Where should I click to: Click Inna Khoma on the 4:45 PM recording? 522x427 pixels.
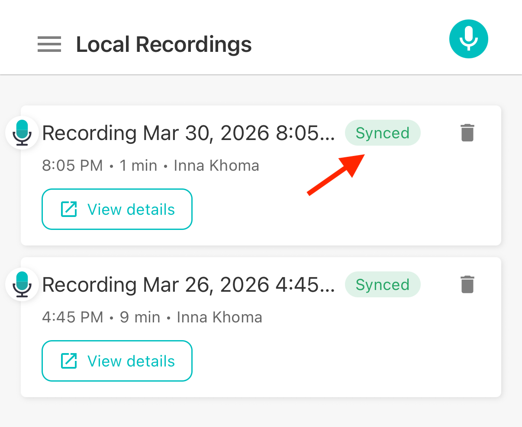pos(219,317)
